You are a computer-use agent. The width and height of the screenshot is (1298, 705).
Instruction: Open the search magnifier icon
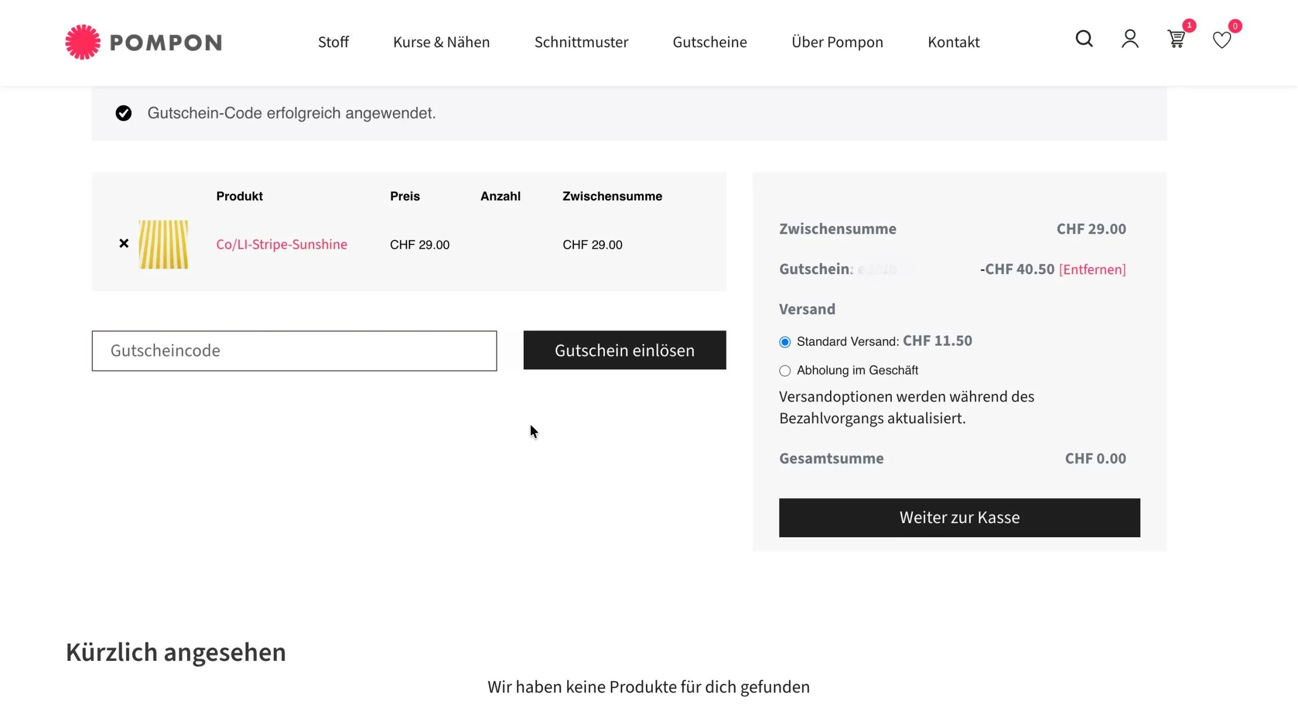point(1084,39)
